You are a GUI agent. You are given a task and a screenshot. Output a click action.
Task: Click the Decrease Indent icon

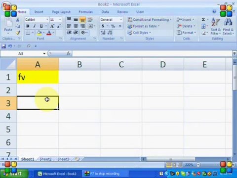(69, 33)
